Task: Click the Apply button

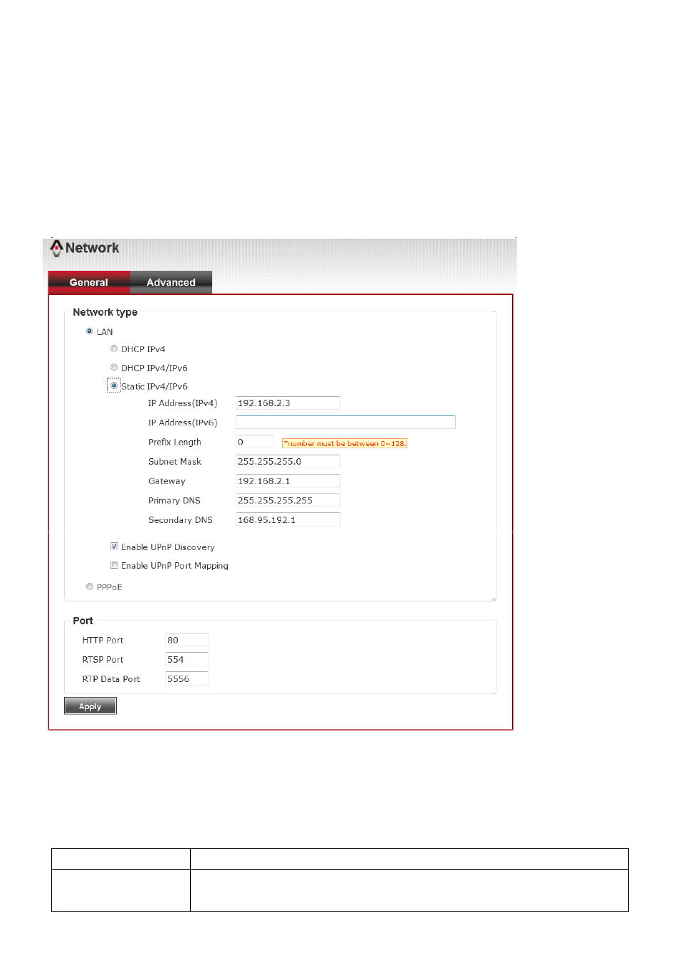Action: 90,706
